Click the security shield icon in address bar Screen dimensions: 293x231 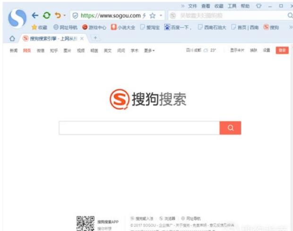coord(75,16)
